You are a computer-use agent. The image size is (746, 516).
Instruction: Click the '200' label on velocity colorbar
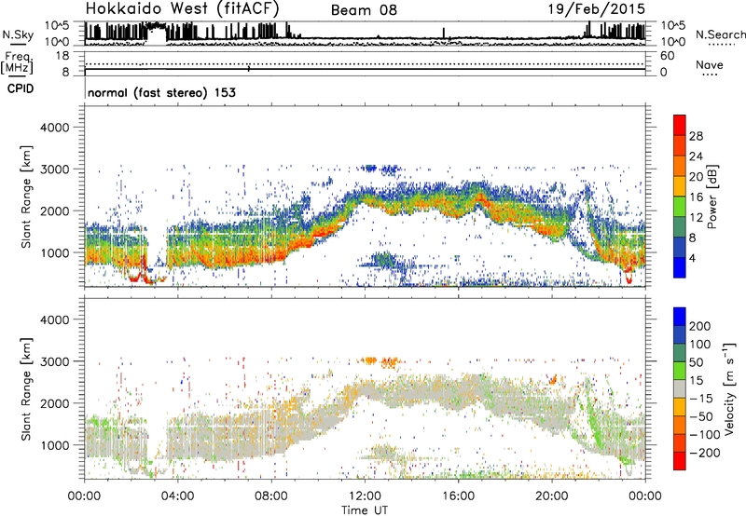[x=700, y=326]
